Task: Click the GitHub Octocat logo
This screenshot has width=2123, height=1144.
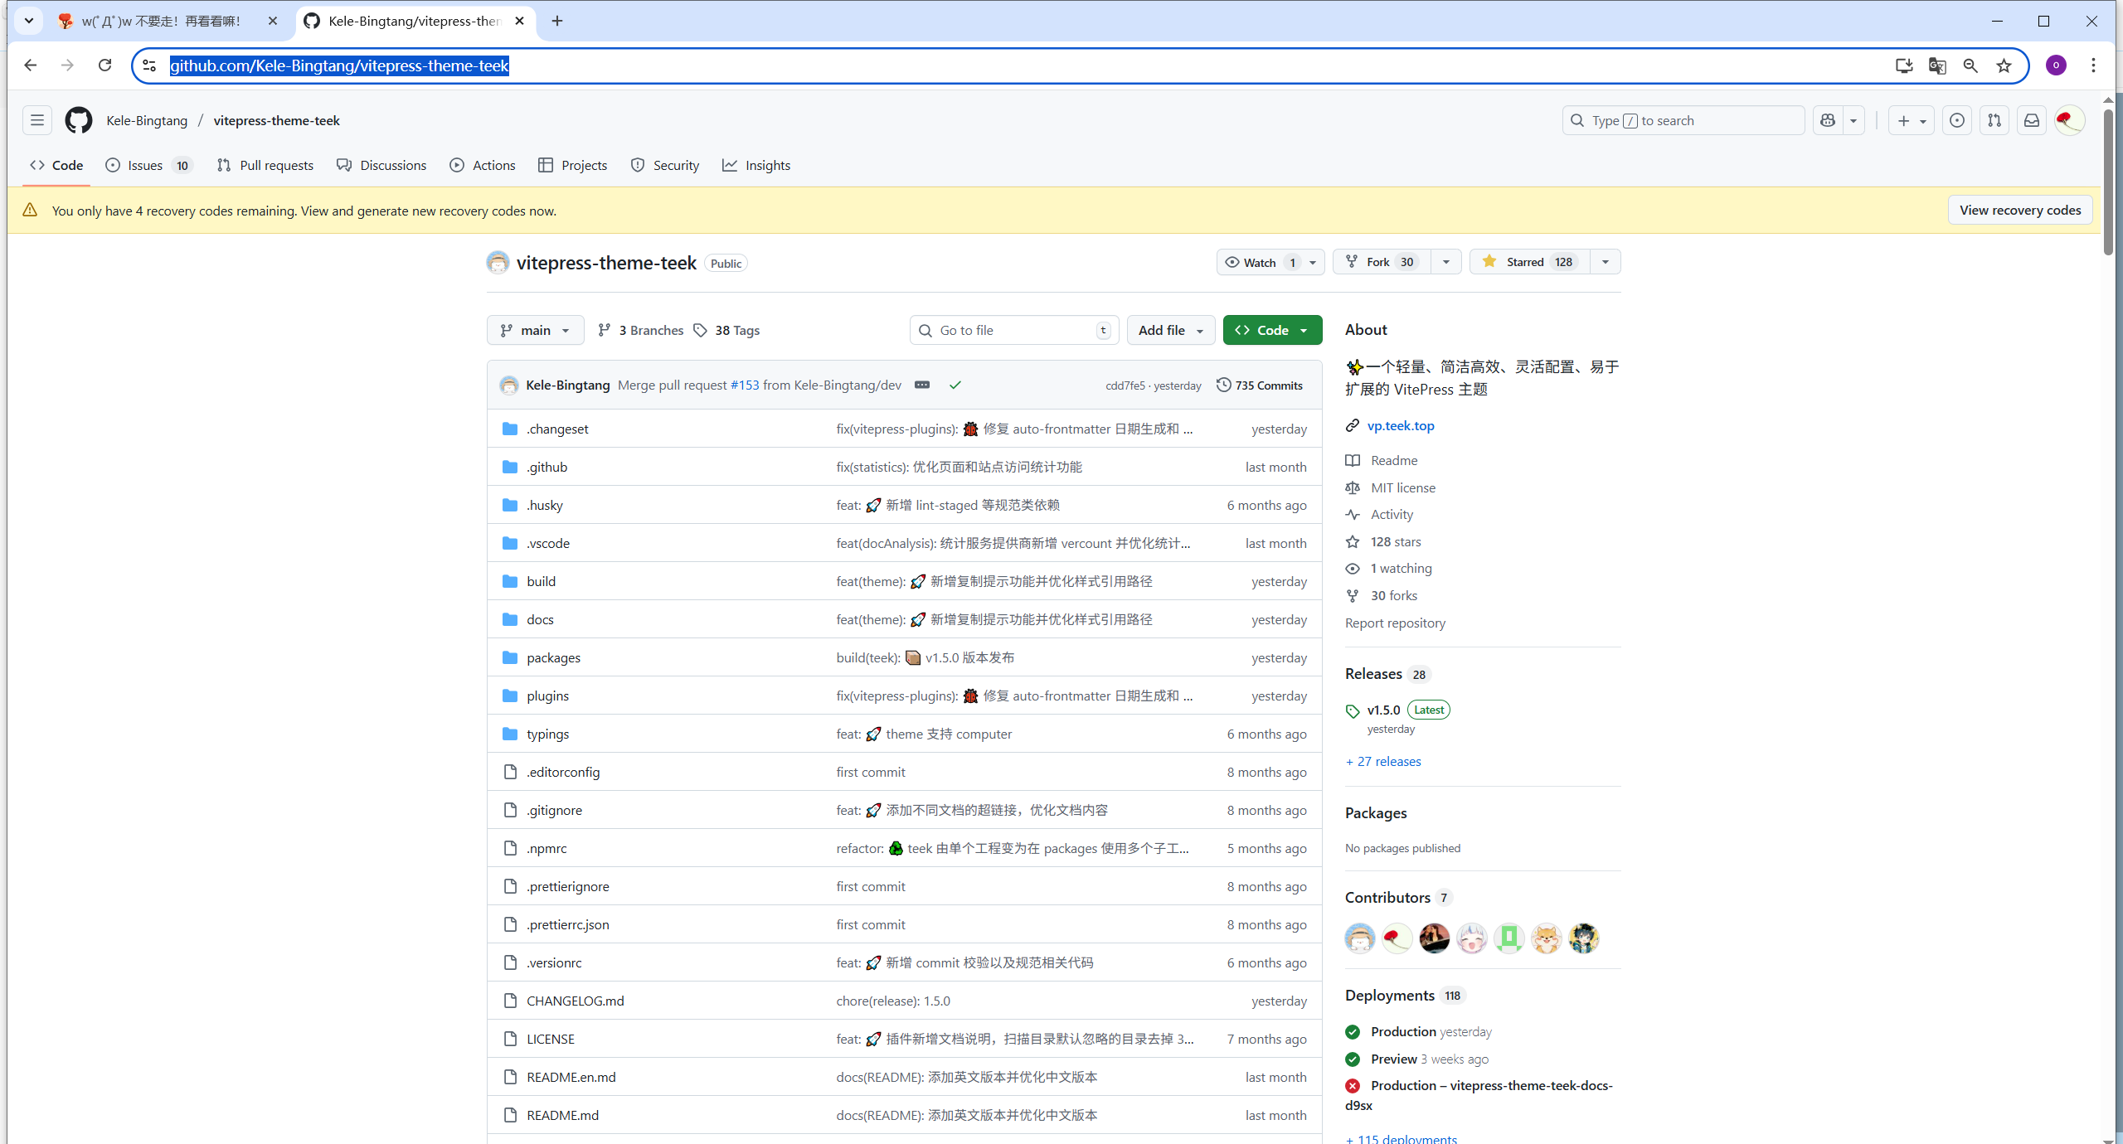Action: point(79,120)
